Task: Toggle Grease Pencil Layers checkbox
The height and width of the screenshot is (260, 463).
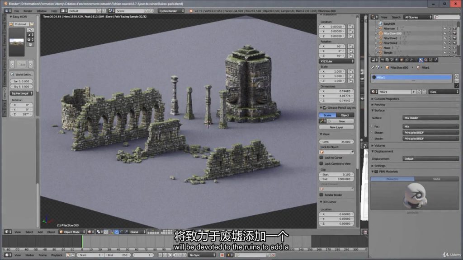Action: 325,107
